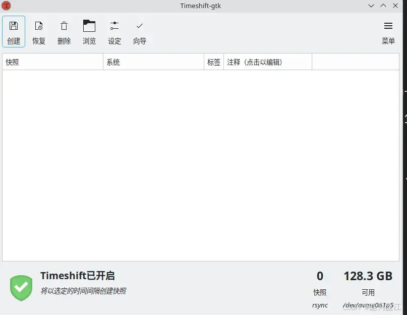This screenshot has width=407, height=315.
Task: Click the Timeshift-gtk window title
Action: coord(200,6)
